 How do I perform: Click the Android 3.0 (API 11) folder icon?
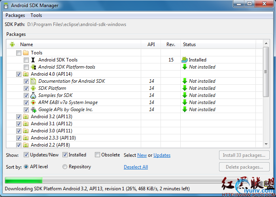point(26,131)
